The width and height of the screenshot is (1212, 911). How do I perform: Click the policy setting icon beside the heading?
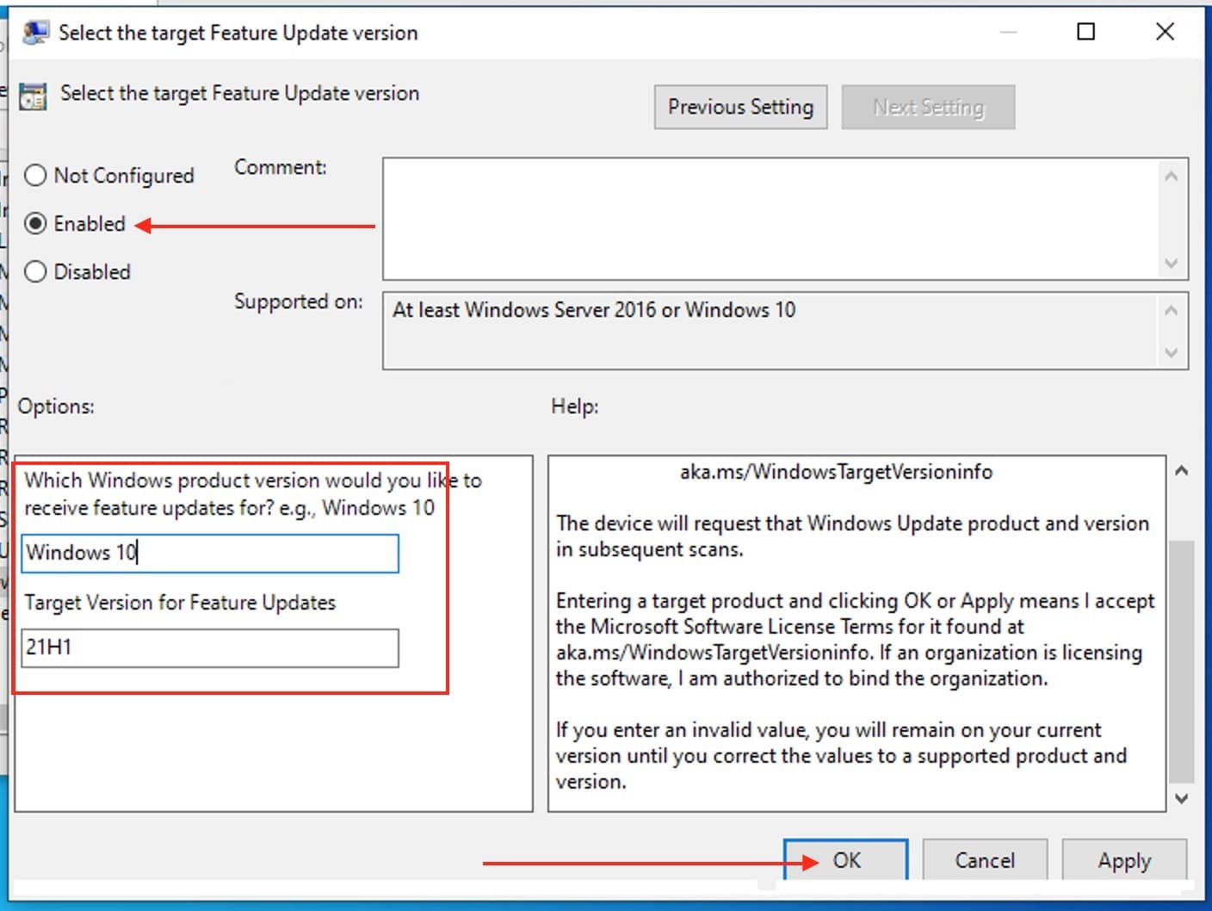click(34, 96)
